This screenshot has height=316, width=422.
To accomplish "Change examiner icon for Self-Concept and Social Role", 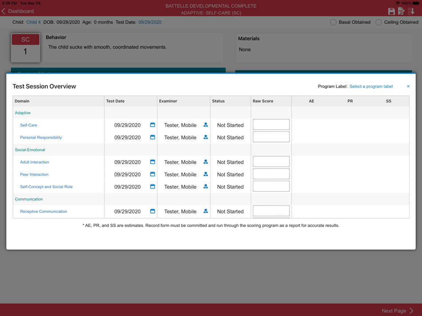I will [x=206, y=186].
